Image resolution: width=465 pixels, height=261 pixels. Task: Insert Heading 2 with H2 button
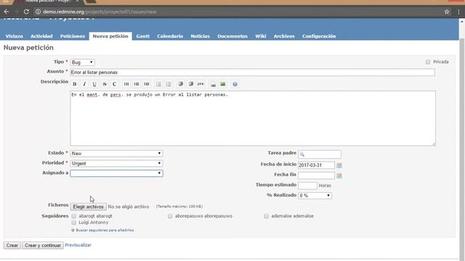click(x=137, y=84)
